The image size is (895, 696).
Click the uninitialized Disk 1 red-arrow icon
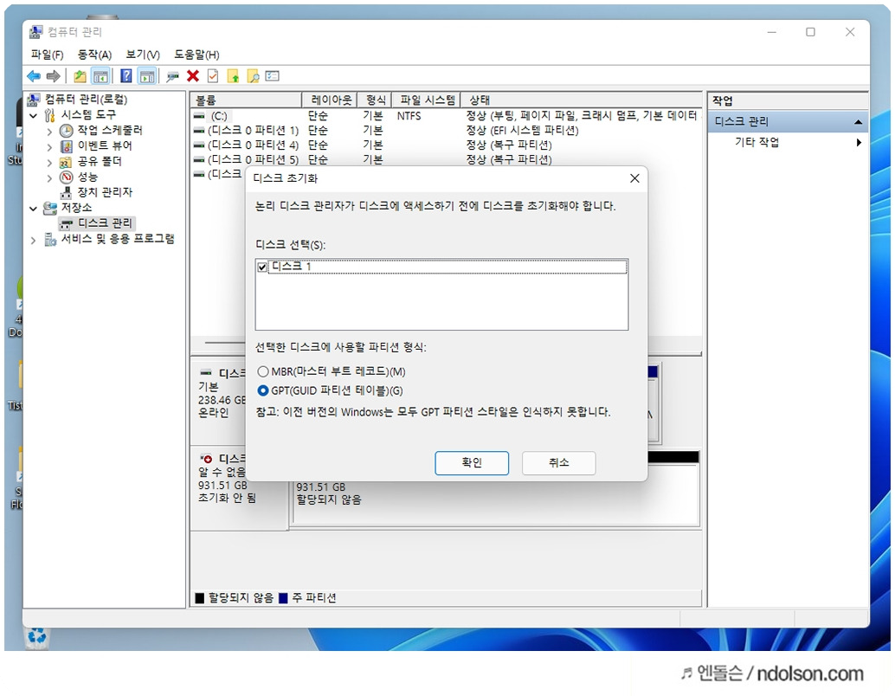(x=206, y=459)
